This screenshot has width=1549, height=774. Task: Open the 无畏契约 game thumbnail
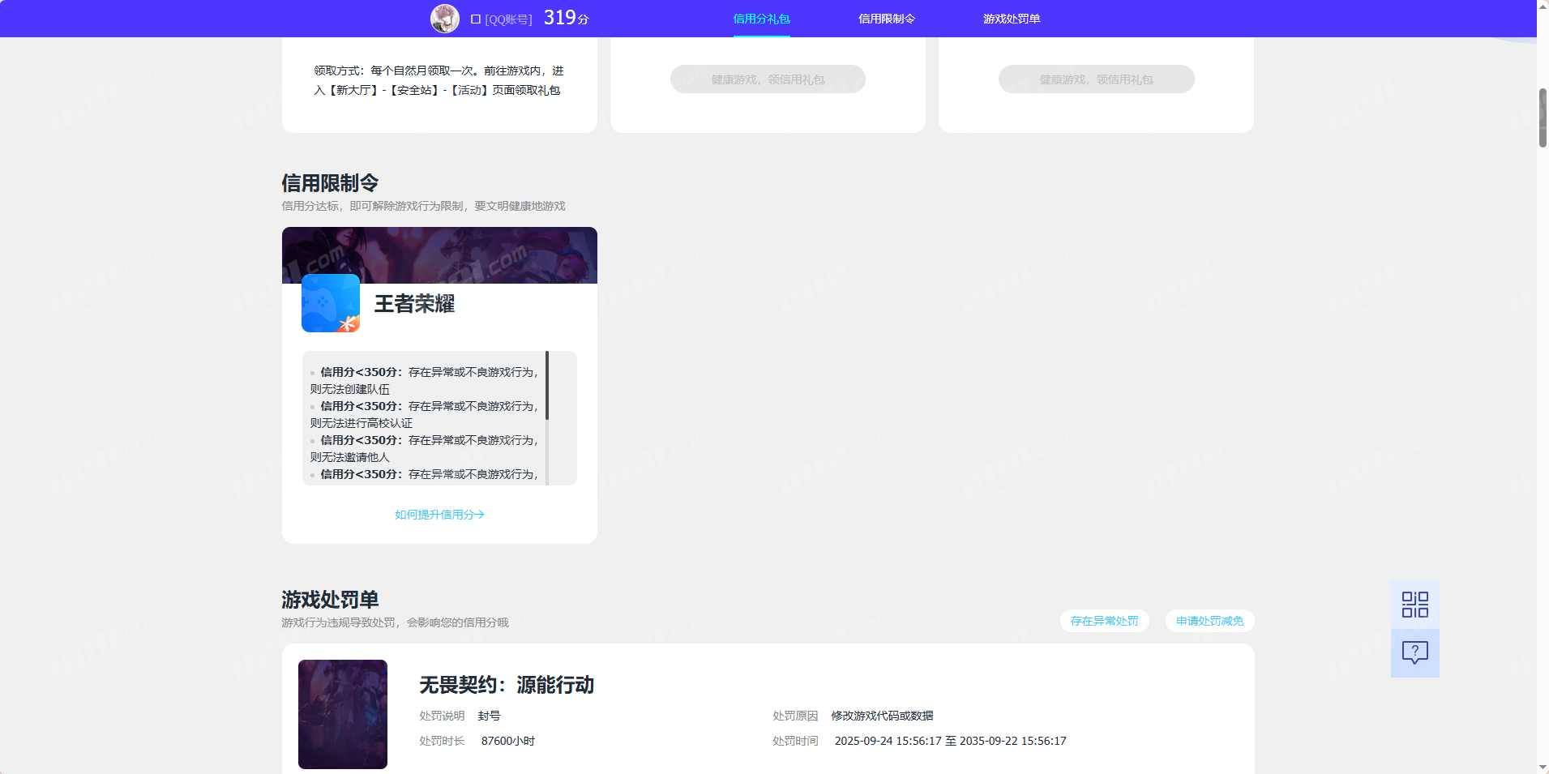pos(343,714)
